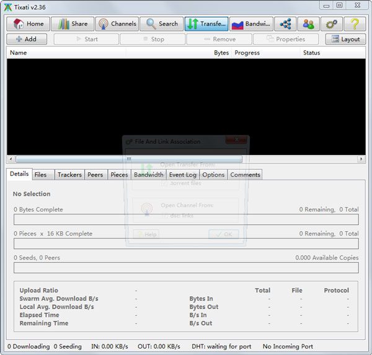Open Settings via the gears icon
This screenshot has height=355, width=372.
click(332, 24)
